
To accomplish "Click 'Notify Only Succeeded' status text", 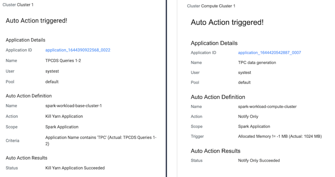I will coord(259,160).
